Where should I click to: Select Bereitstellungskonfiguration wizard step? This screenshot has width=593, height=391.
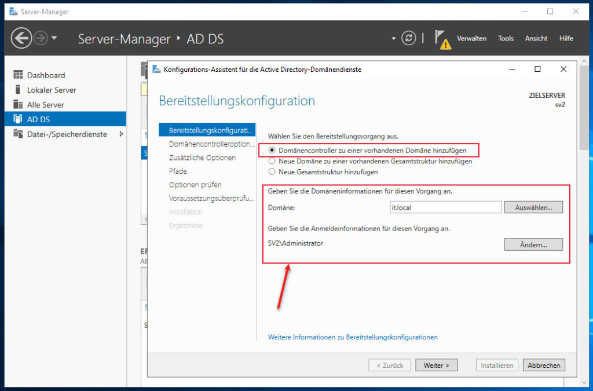[x=207, y=130]
